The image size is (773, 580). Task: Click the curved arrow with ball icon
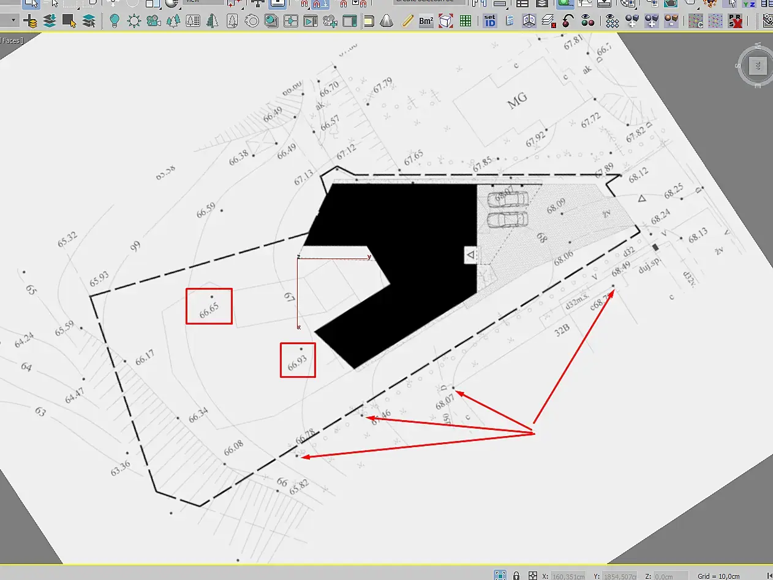click(x=568, y=22)
